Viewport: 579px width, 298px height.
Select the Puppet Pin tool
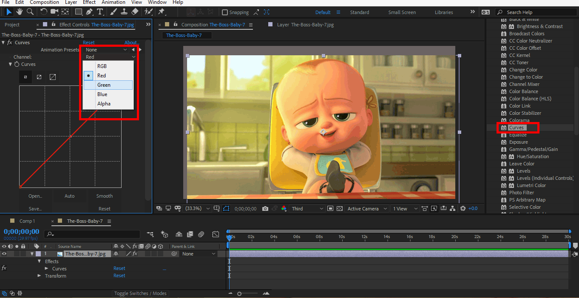[x=161, y=12]
